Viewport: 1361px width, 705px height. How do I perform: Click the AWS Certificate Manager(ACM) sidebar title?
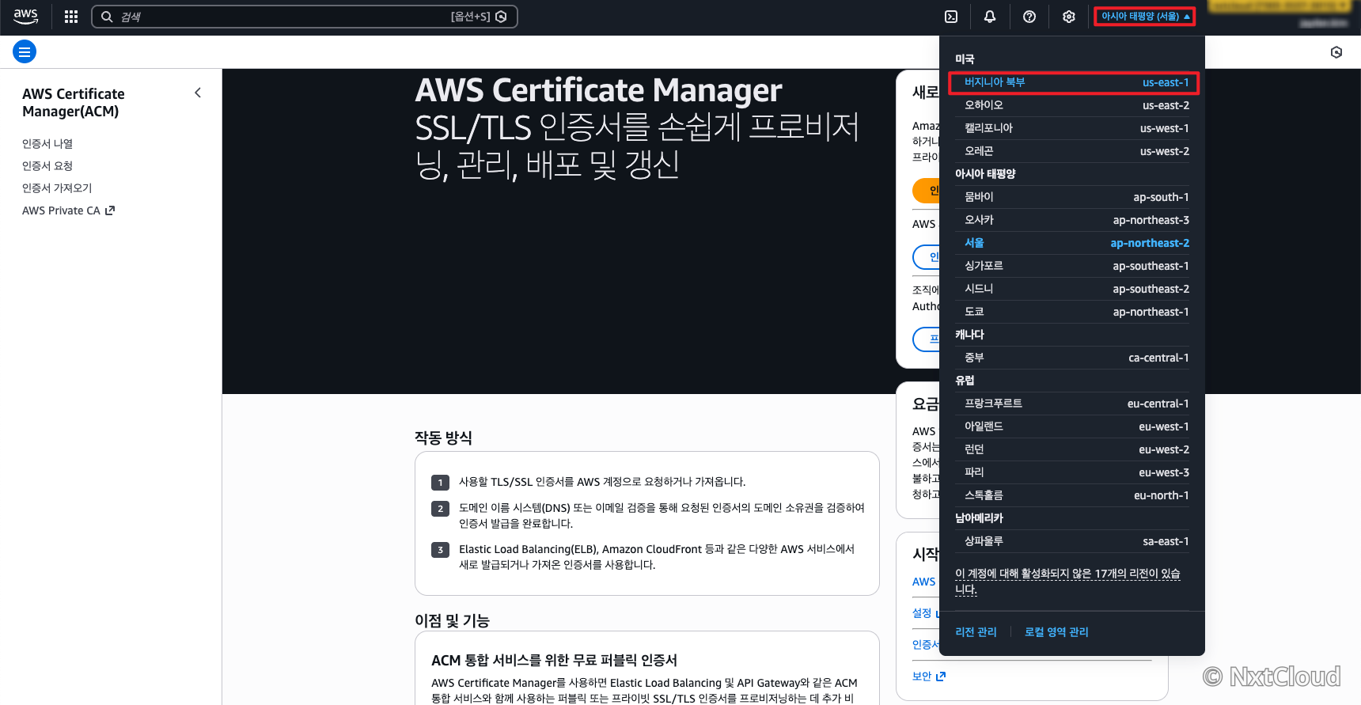74,103
